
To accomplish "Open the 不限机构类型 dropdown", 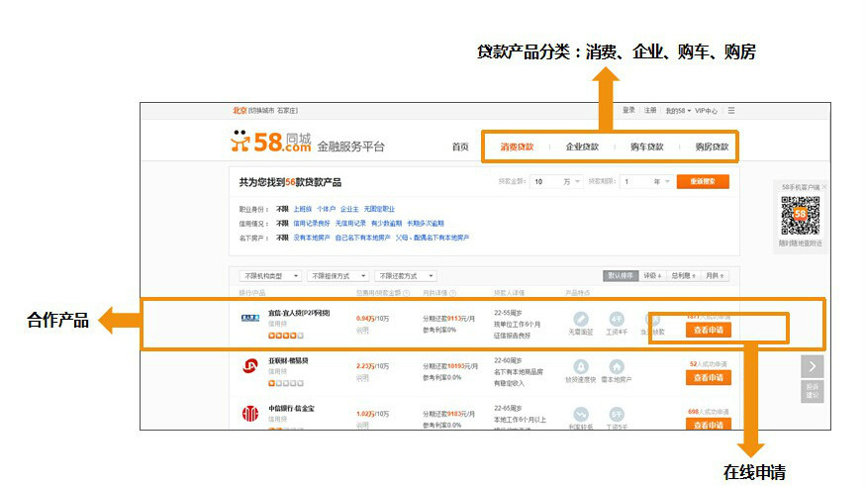I will tap(270, 275).
